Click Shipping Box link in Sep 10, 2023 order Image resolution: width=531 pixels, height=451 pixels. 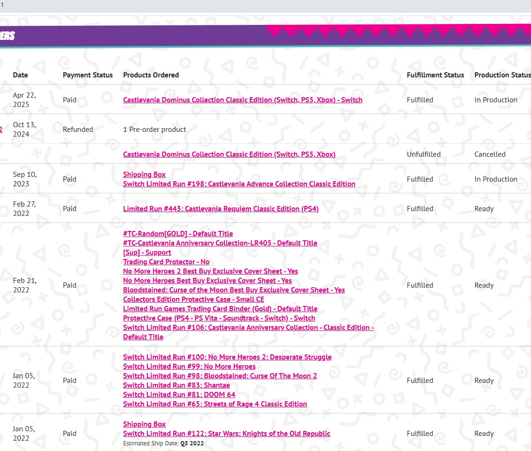[x=144, y=175]
